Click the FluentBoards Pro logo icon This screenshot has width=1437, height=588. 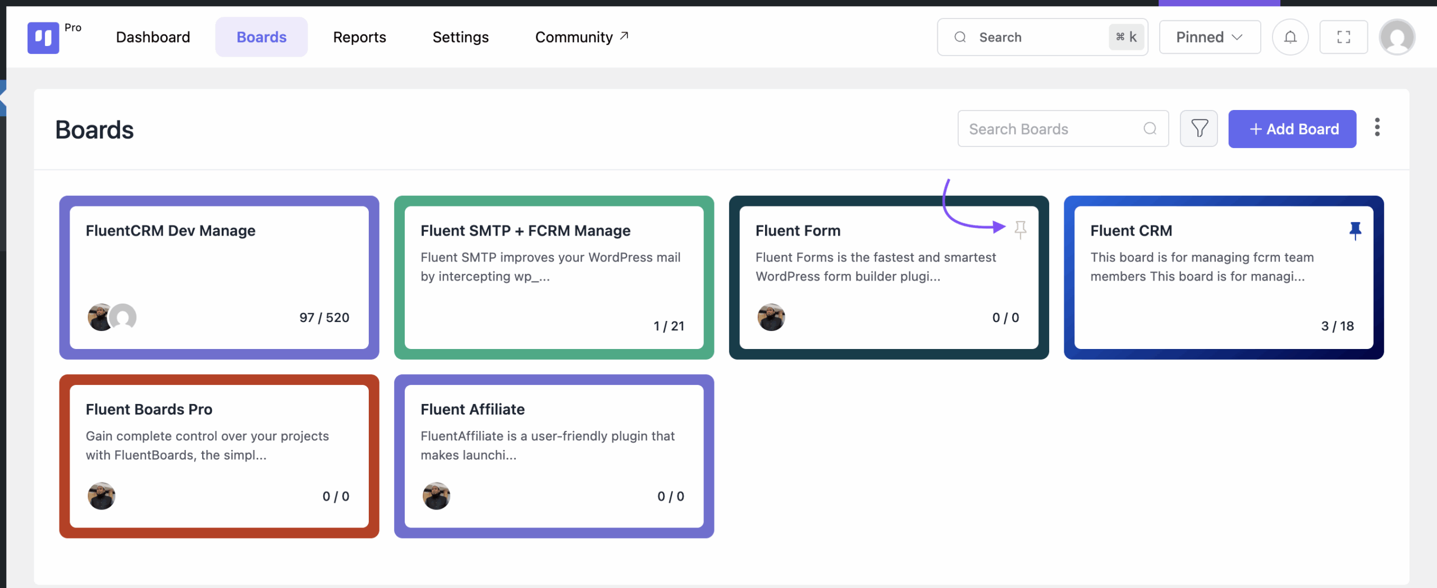click(x=43, y=38)
